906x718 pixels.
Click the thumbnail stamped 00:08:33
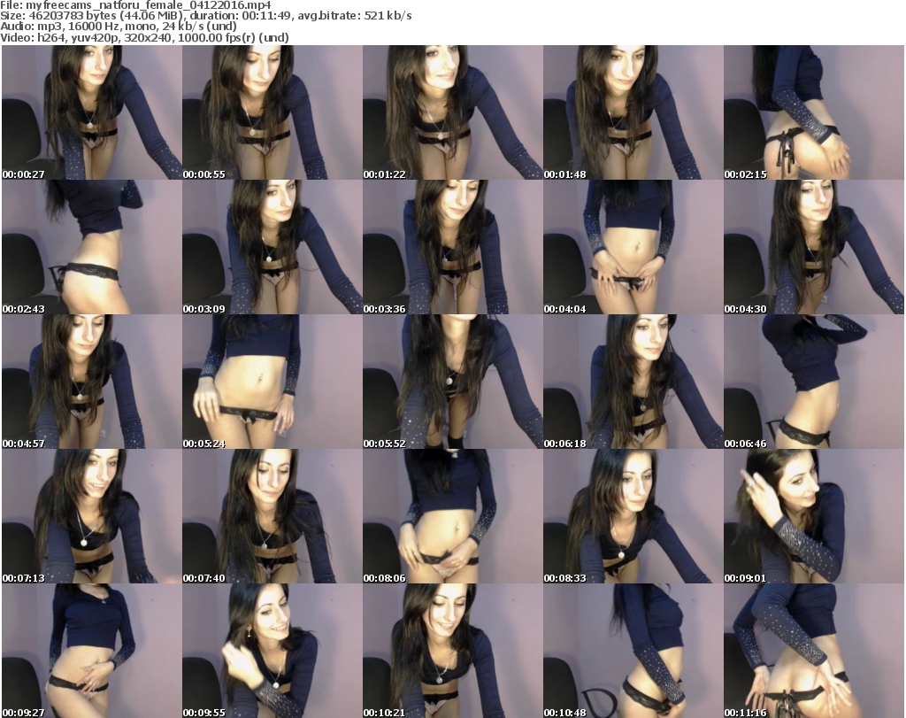[633, 516]
